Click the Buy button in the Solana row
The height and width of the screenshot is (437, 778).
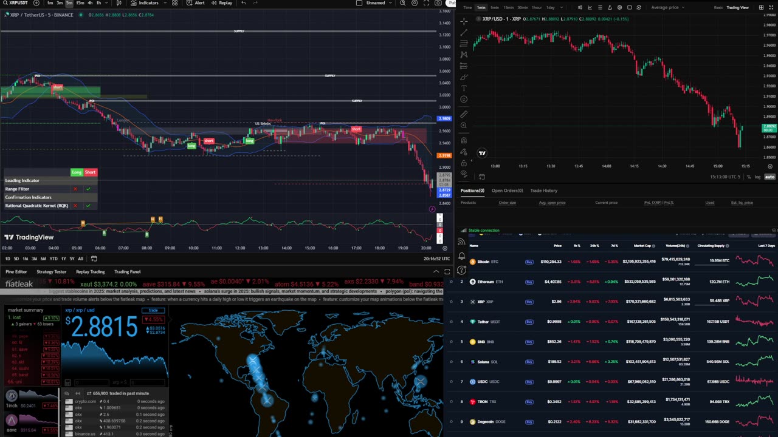[x=529, y=362]
